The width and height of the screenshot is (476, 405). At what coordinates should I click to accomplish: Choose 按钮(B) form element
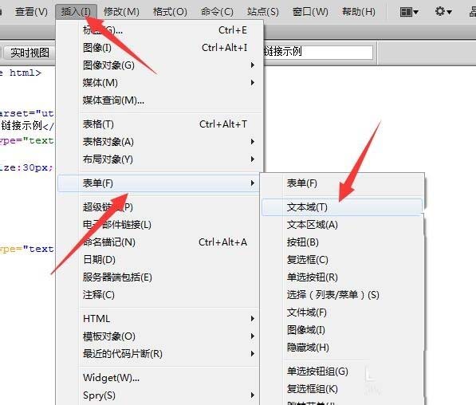[342, 242]
